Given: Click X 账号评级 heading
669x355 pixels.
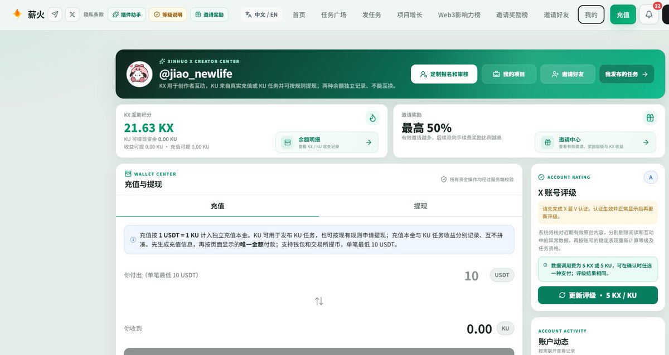Looking at the screenshot, I should (557, 193).
